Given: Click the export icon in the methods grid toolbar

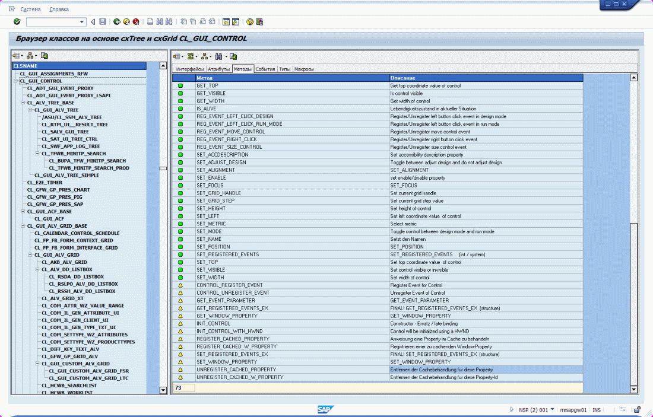Looking at the screenshot, I should (233, 56).
